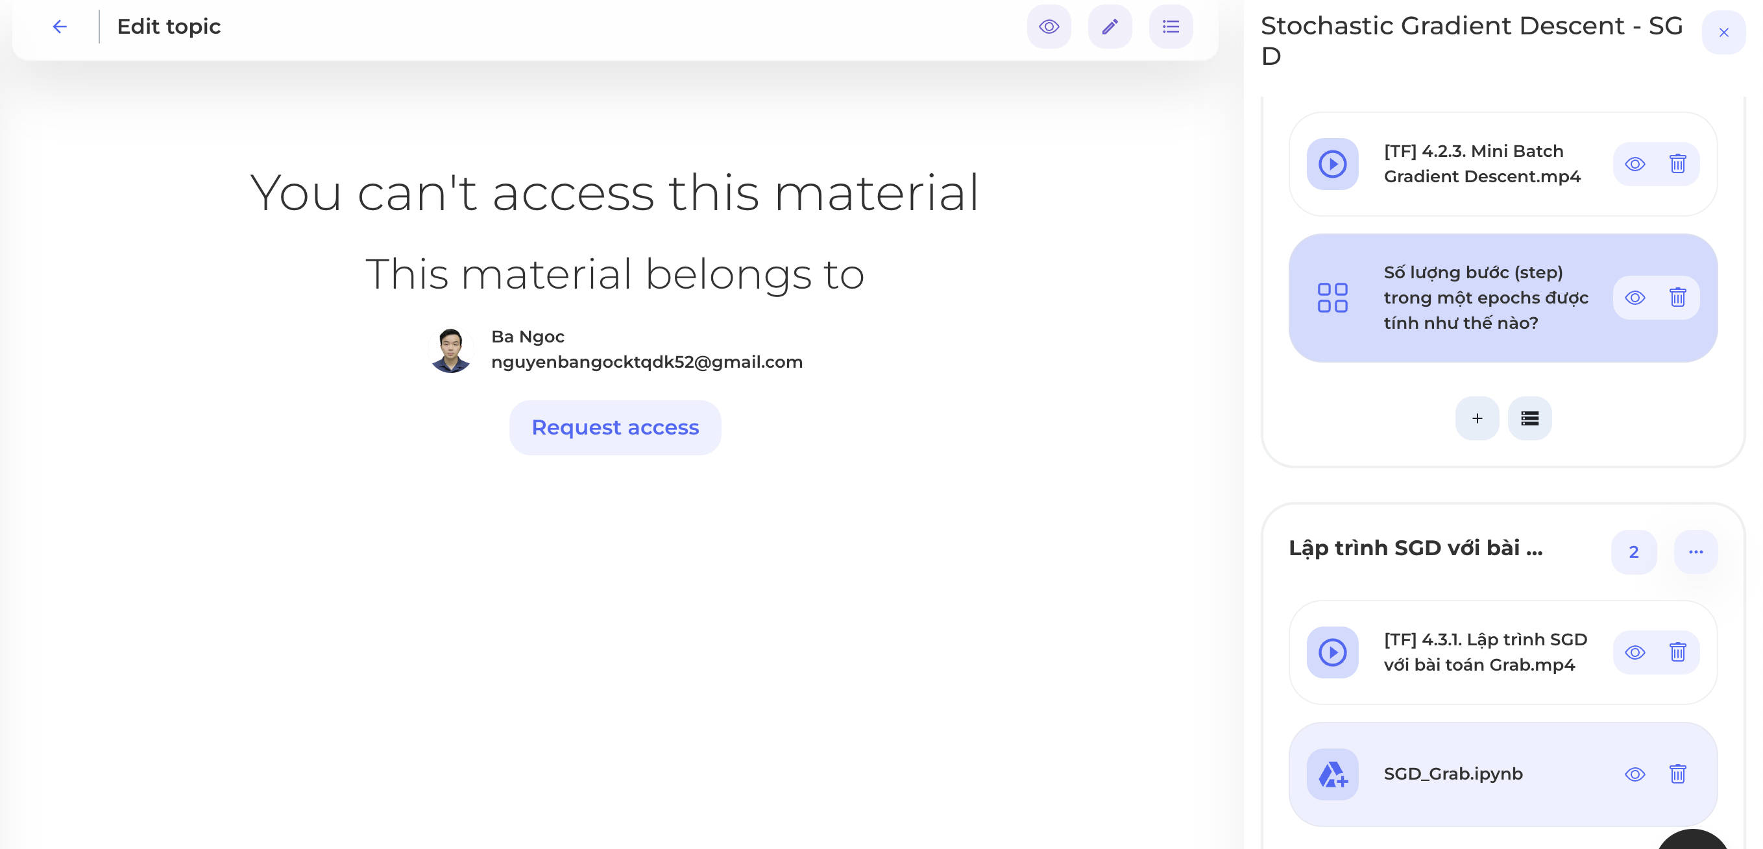Preview topic with the header eye icon
The width and height of the screenshot is (1763, 849).
coord(1049,27)
